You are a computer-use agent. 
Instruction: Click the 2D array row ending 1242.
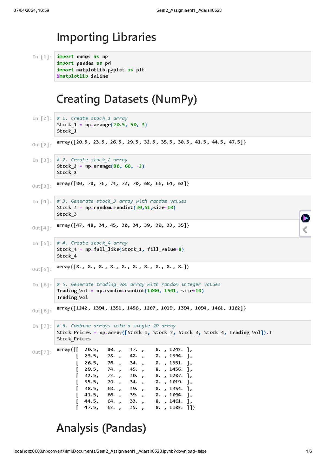click(x=124, y=350)
